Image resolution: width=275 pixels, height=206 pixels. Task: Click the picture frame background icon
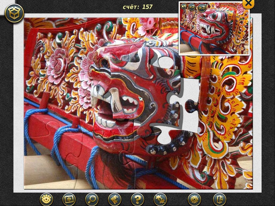69,199
